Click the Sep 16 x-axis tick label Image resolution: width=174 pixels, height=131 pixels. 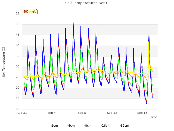(142, 113)
